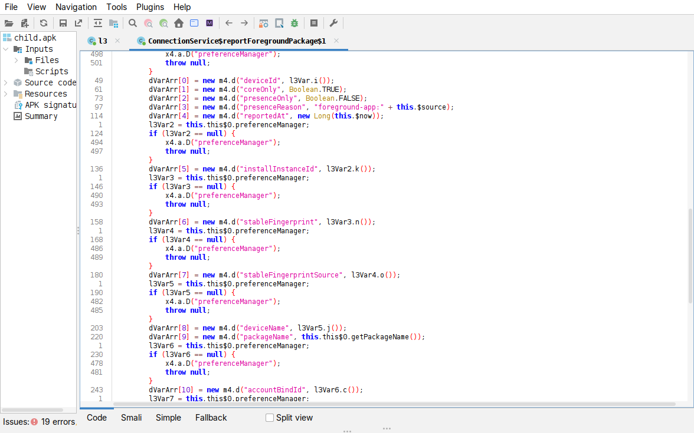694x433 pixels.
Task: Toggle the Split view checkbox
Action: 270,418
